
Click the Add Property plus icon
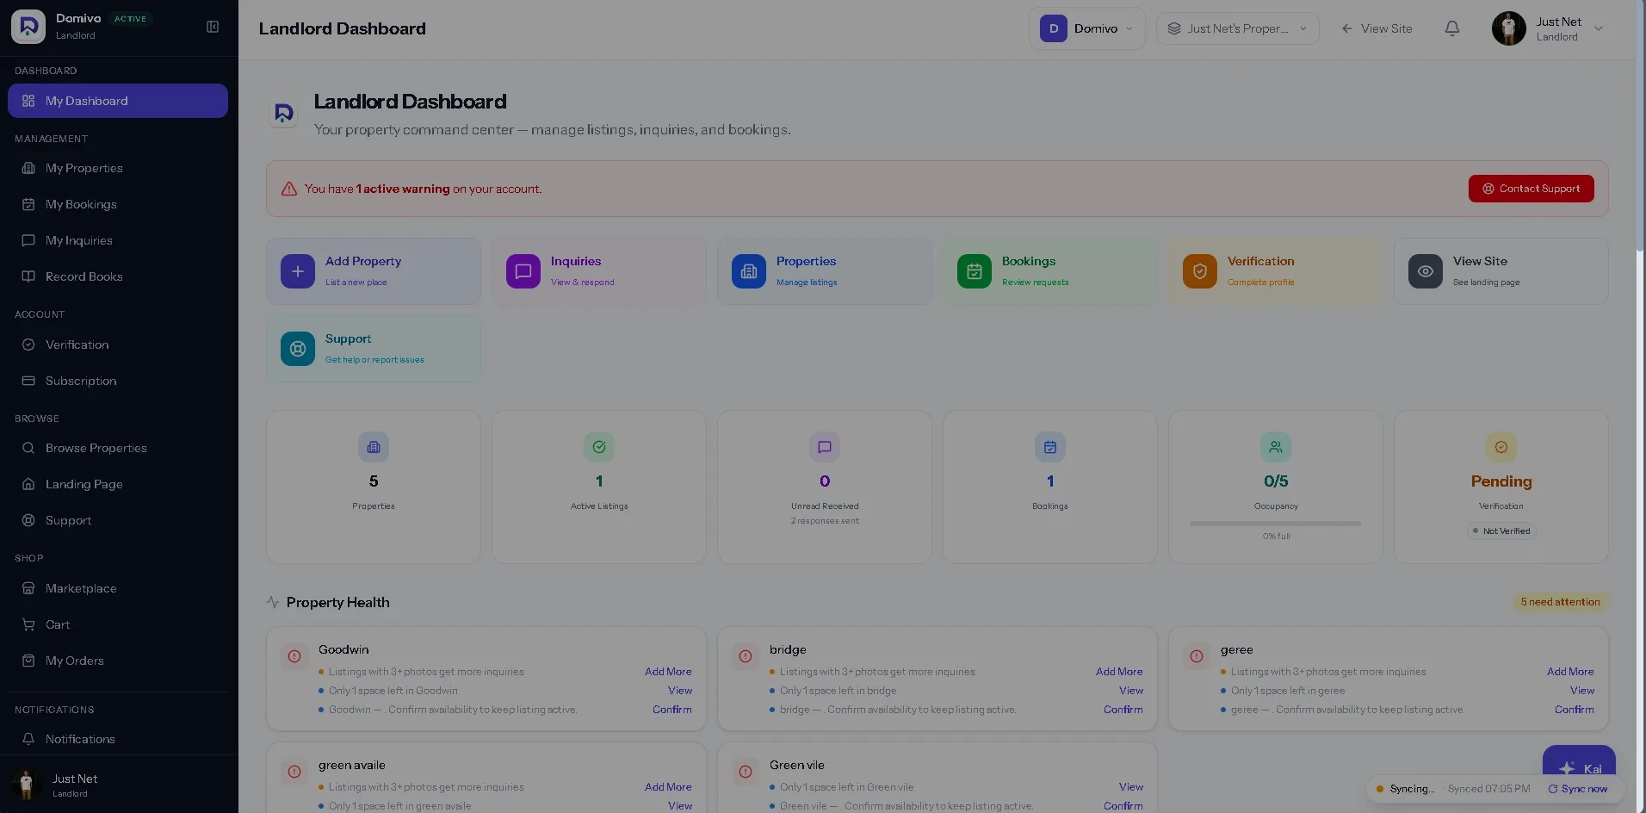click(298, 271)
